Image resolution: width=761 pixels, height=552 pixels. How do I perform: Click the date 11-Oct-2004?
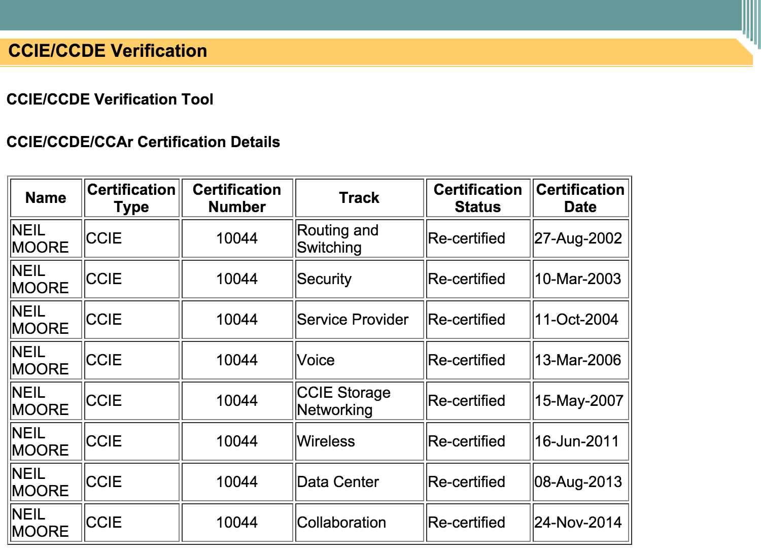(x=576, y=320)
